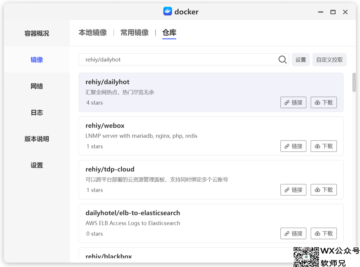The width and height of the screenshot is (360, 267).
Task: Click link button for rehiy/dailyhot
Action: 293,103
